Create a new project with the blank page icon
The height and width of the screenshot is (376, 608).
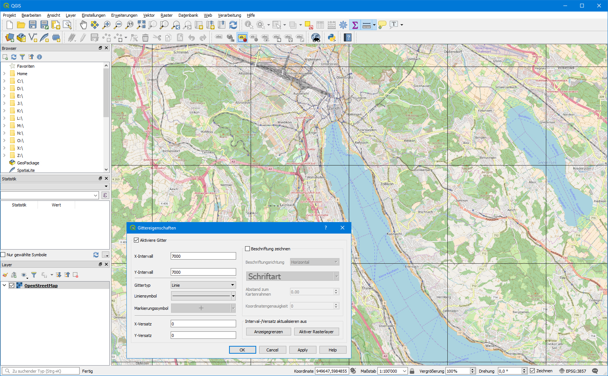10,25
